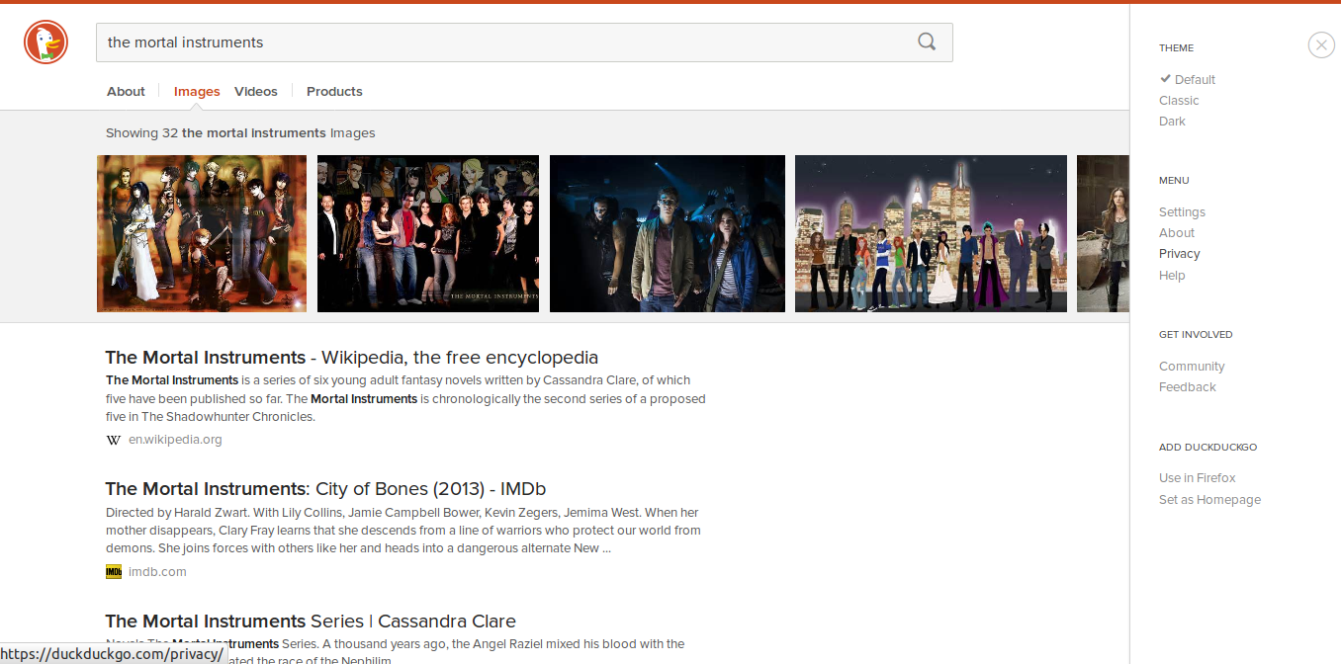
Task: Switch theme to Classic
Action: click(1179, 100)
